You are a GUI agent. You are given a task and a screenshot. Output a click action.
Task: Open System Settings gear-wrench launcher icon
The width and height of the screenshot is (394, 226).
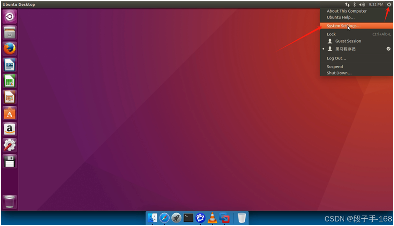(10, 145)
